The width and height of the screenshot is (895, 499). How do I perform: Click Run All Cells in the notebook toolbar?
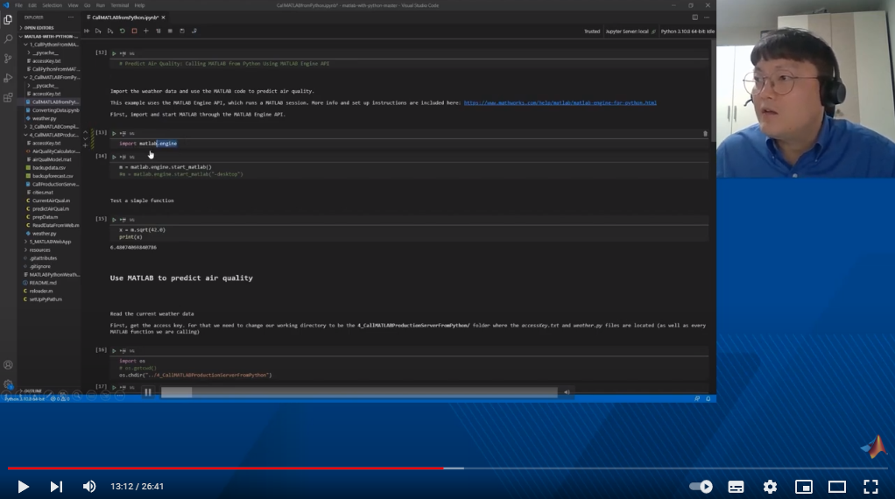click(87, 31)
